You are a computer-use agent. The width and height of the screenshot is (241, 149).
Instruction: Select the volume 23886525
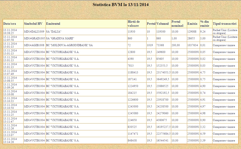tap(162, 86)
